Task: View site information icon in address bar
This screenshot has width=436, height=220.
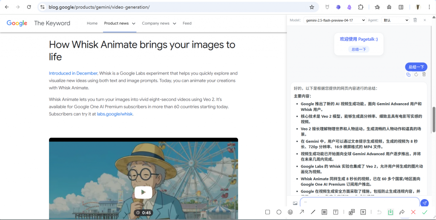Action: click(x=42, y=7)
